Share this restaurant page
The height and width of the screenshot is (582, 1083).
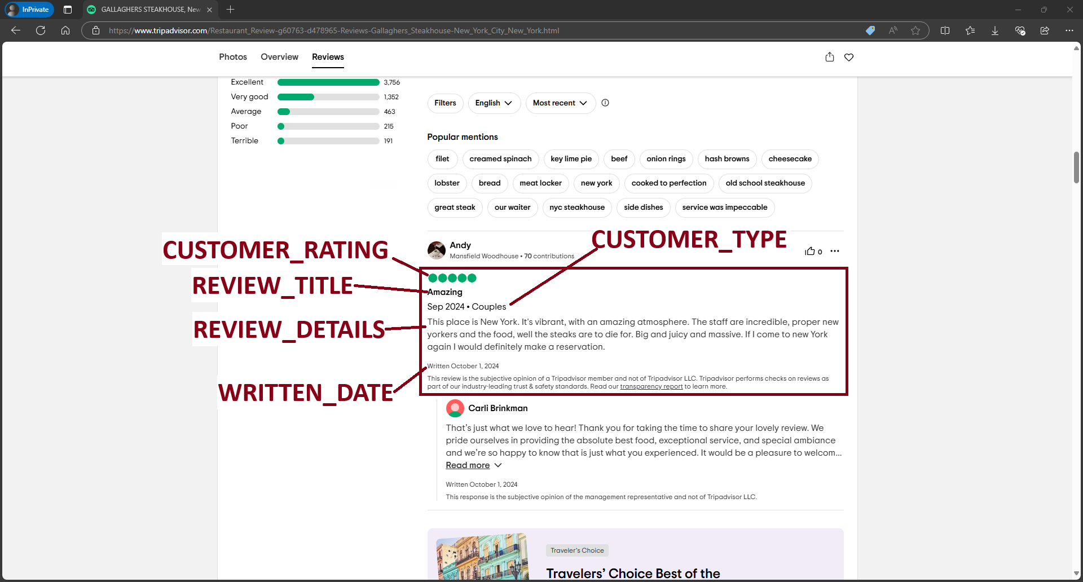pyautogui.click(x=829, y=57)
